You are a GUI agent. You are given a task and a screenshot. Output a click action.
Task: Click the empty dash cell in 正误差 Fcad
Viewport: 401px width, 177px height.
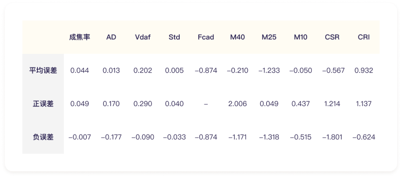click(x=206, y=104)
